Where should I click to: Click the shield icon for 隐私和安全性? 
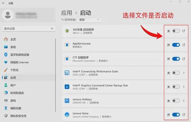[6, 116]
